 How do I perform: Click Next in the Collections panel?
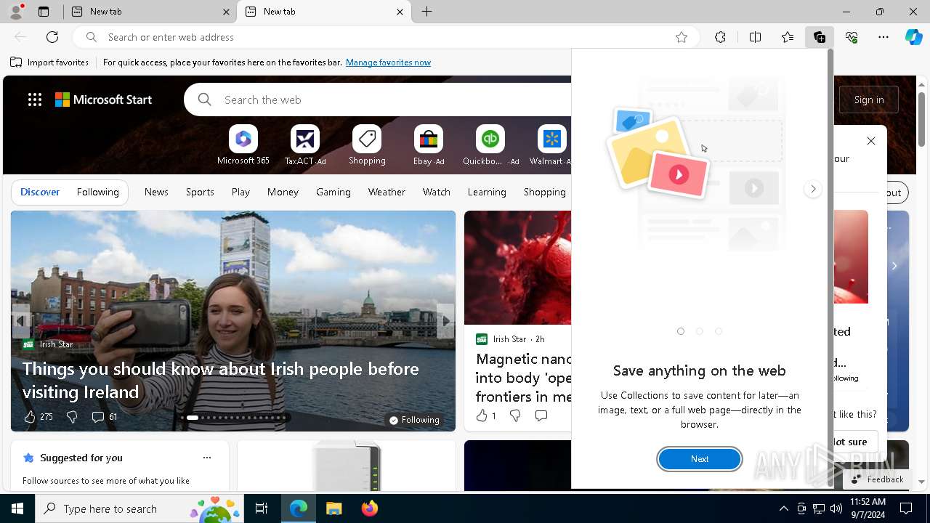[x=700, y=459]
